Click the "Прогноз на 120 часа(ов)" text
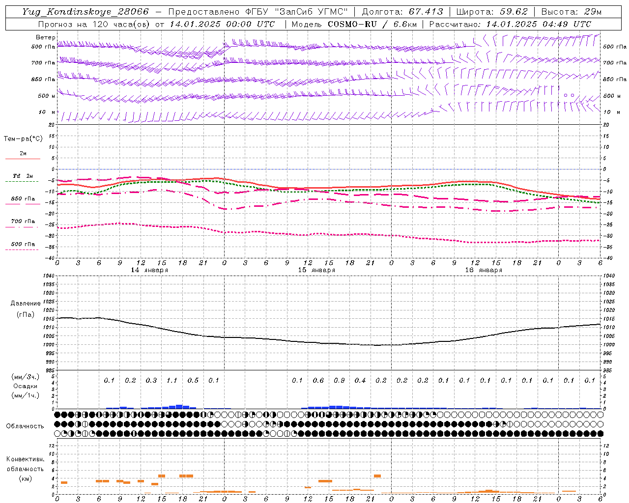Image resolution: width=629 pixels, height=503 pixels. (x=94, y=24)
